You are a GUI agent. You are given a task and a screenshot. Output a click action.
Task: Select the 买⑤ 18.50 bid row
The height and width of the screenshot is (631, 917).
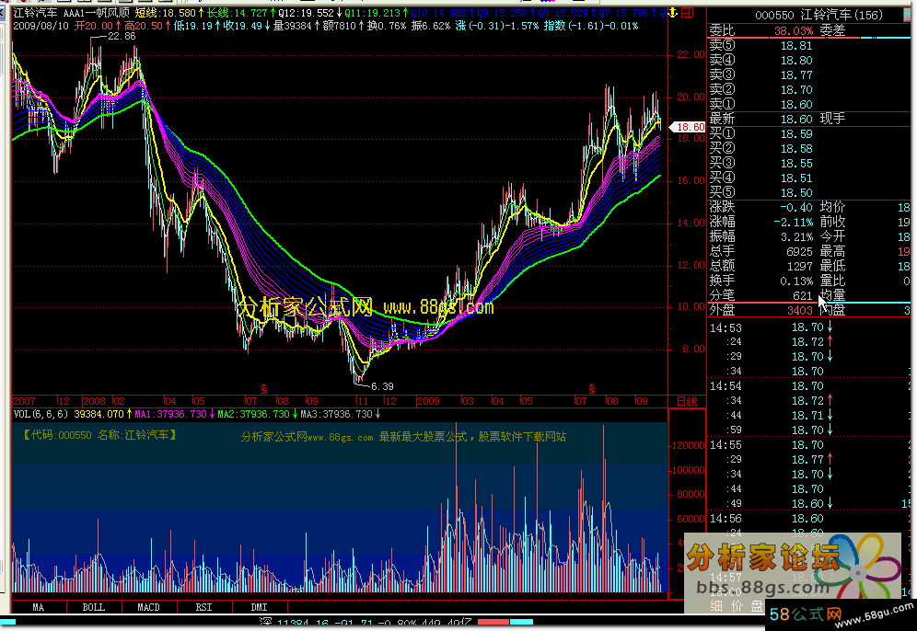[x=809, y=192]
